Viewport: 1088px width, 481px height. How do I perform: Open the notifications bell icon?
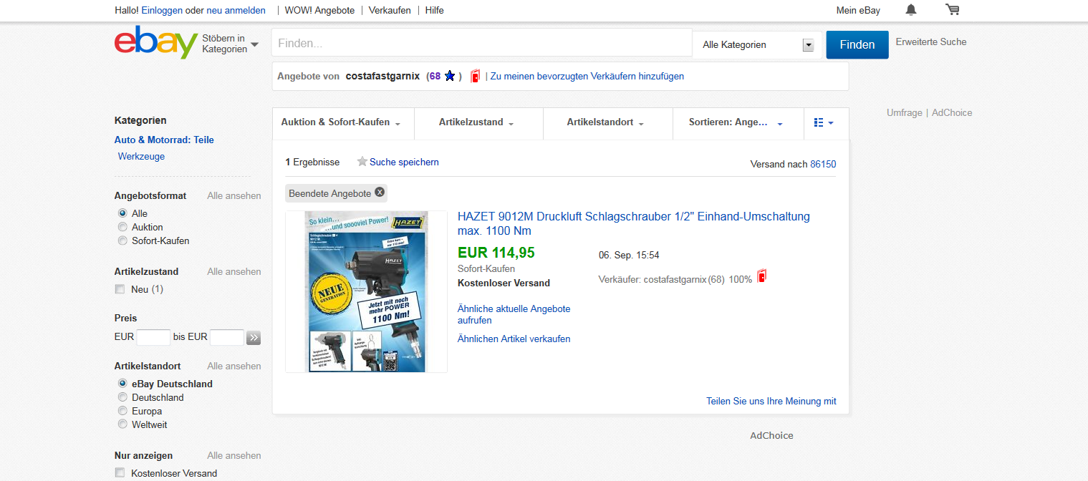[x=910, y=10]
